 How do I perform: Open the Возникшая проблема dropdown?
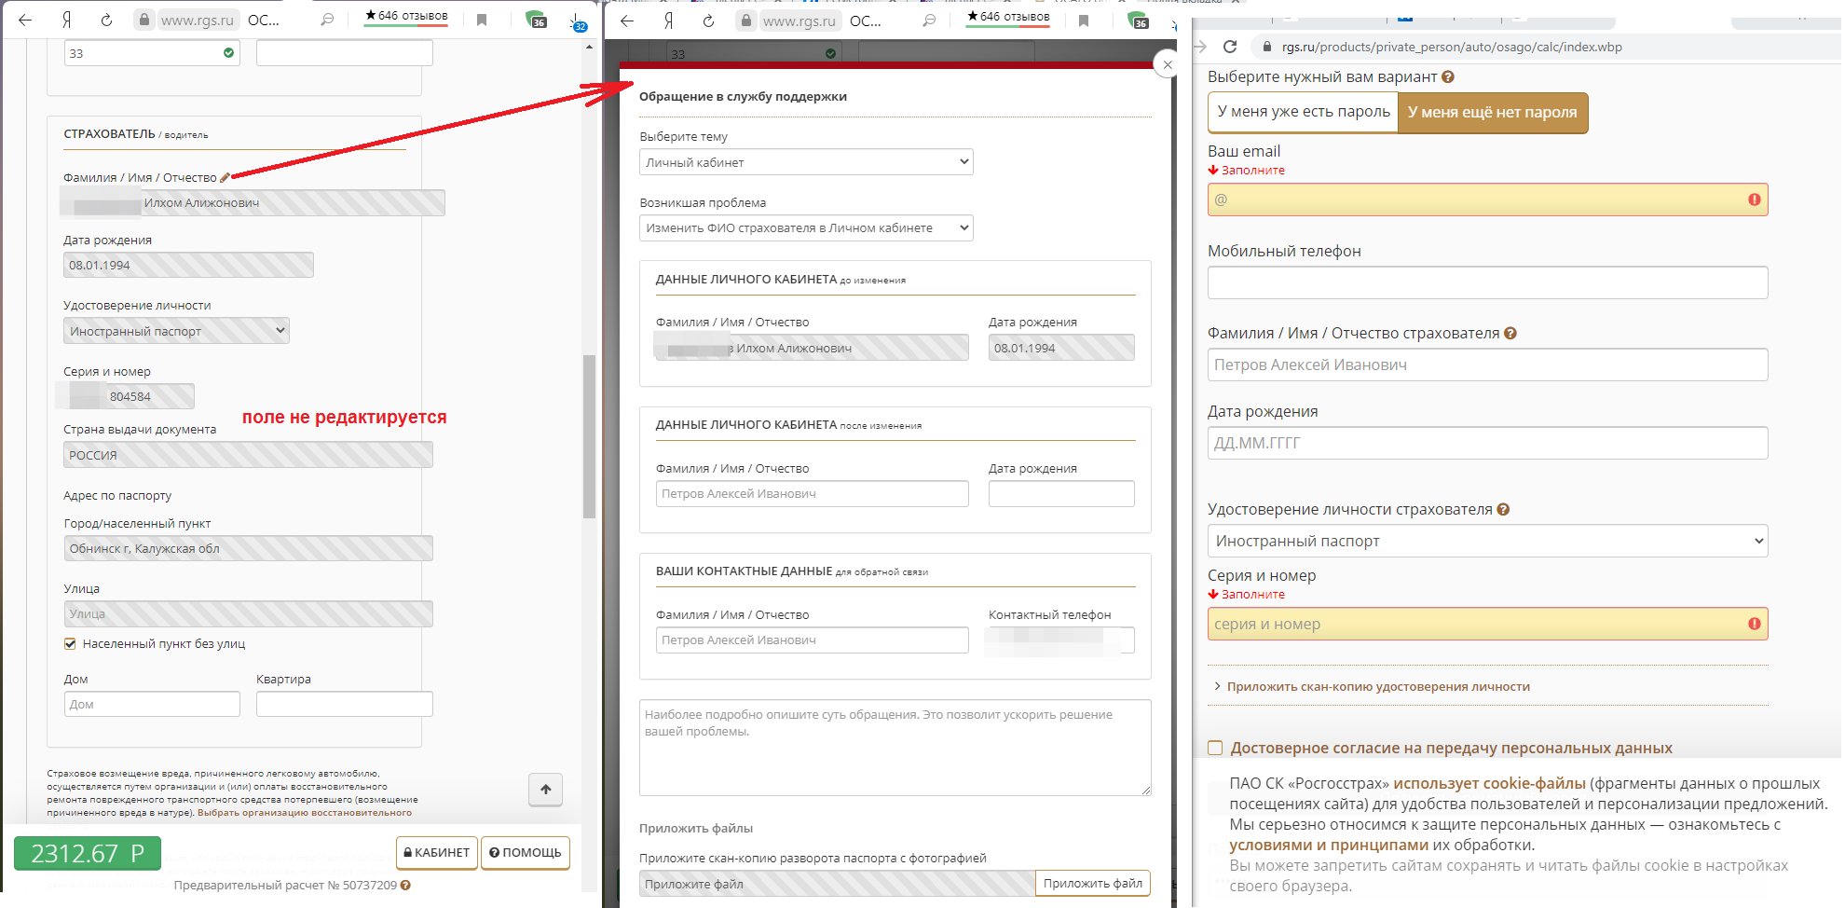pyautogui.click(x=806, y=228)
